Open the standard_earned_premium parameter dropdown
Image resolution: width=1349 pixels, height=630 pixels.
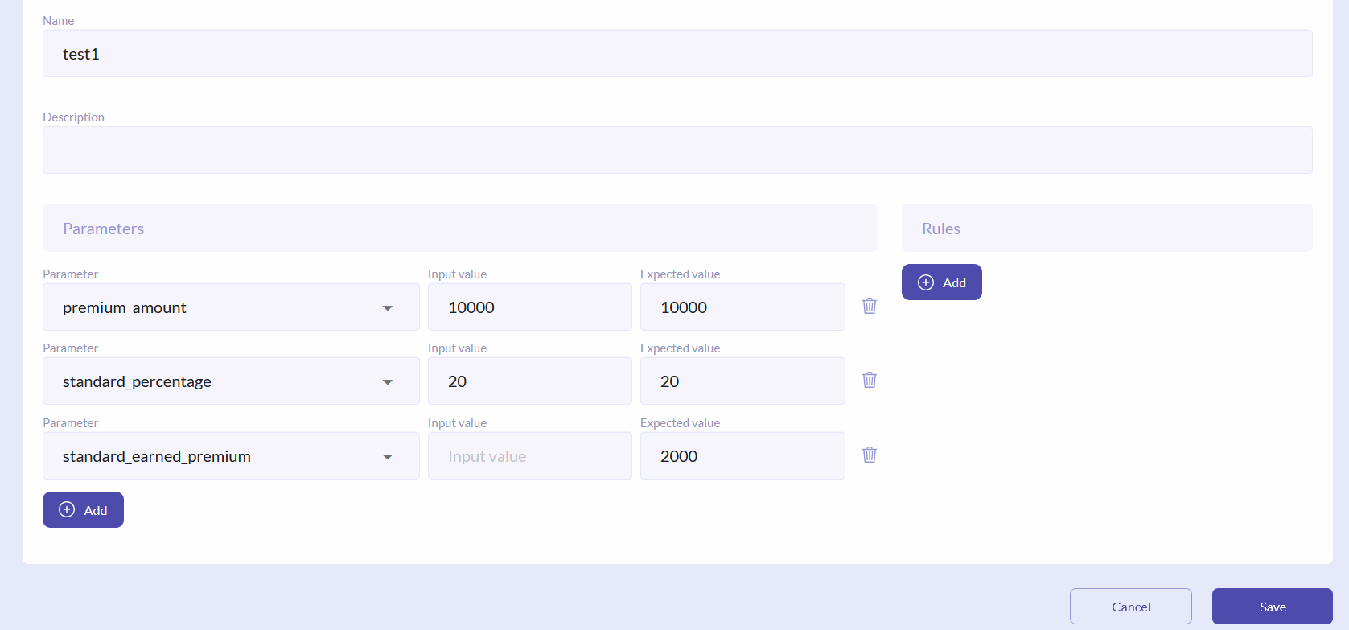[x=388, y=455]
